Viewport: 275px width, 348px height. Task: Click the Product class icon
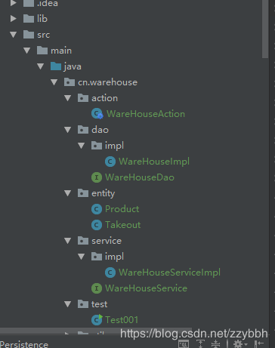pyautogui.click(x=97, y=209)
